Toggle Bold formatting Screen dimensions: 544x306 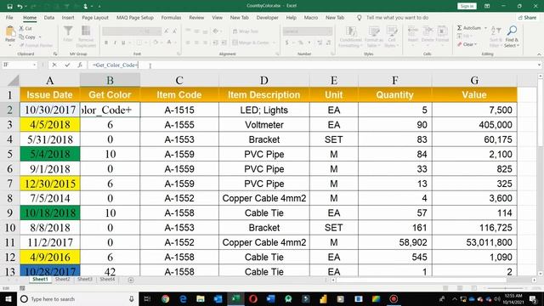pyautogui.click(x=106, y=42)
